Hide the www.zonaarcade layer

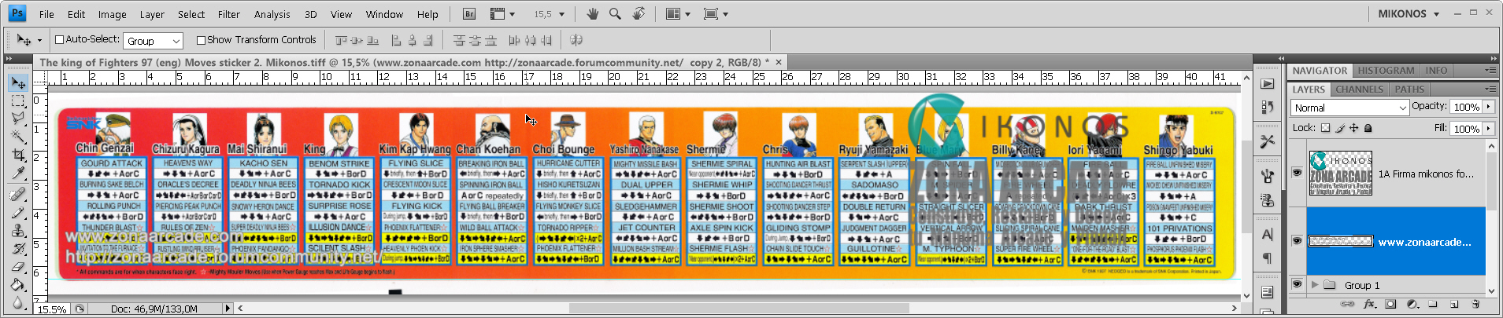click(1297, 241)
